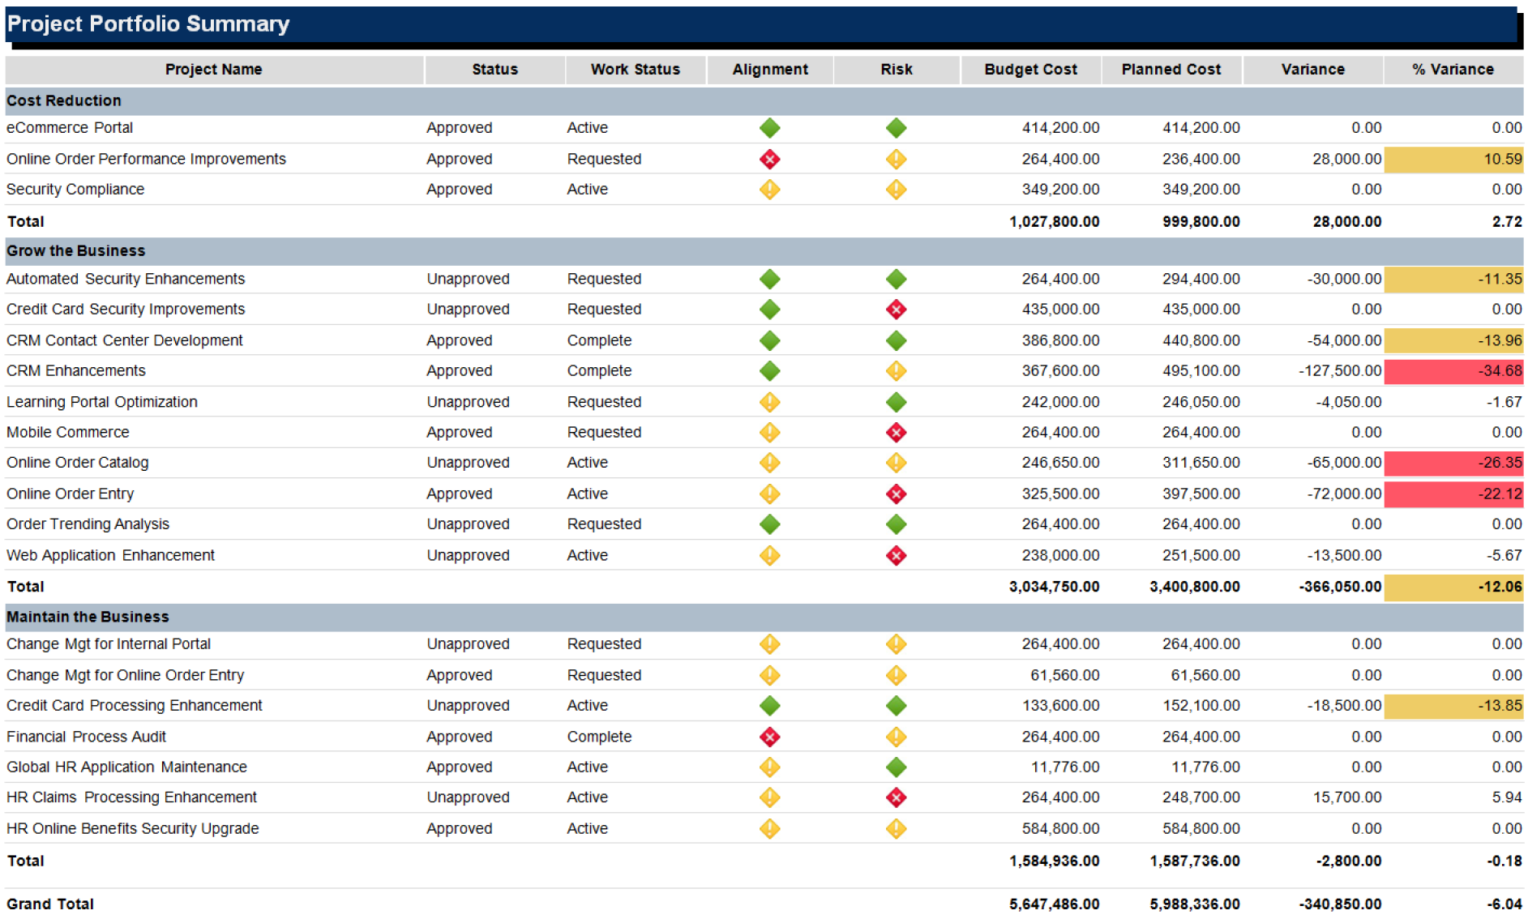
Task: Click the Alignment column header
Action: 770,70
